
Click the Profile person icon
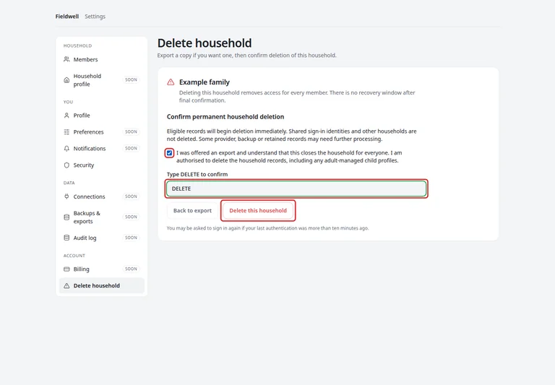66,116
